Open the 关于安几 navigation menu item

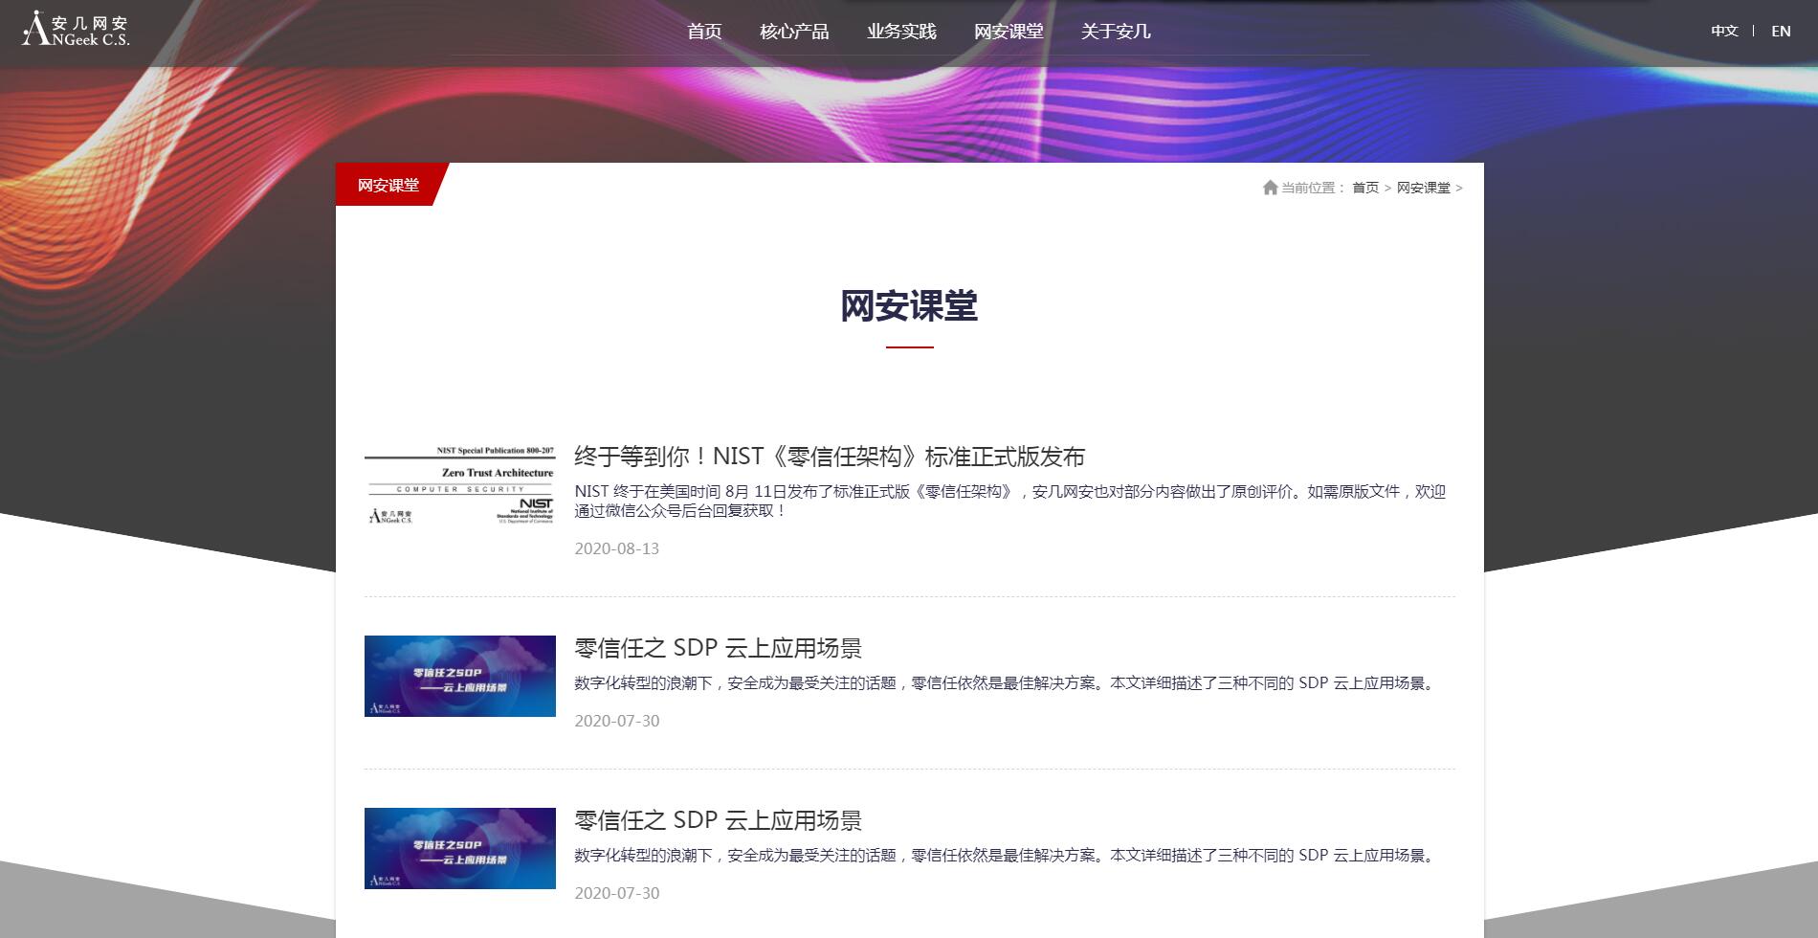pos(1116,32)
